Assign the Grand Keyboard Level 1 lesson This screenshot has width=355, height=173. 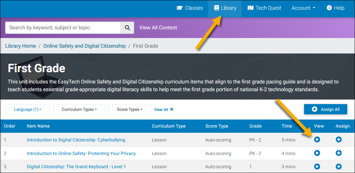tap(339, 166)
